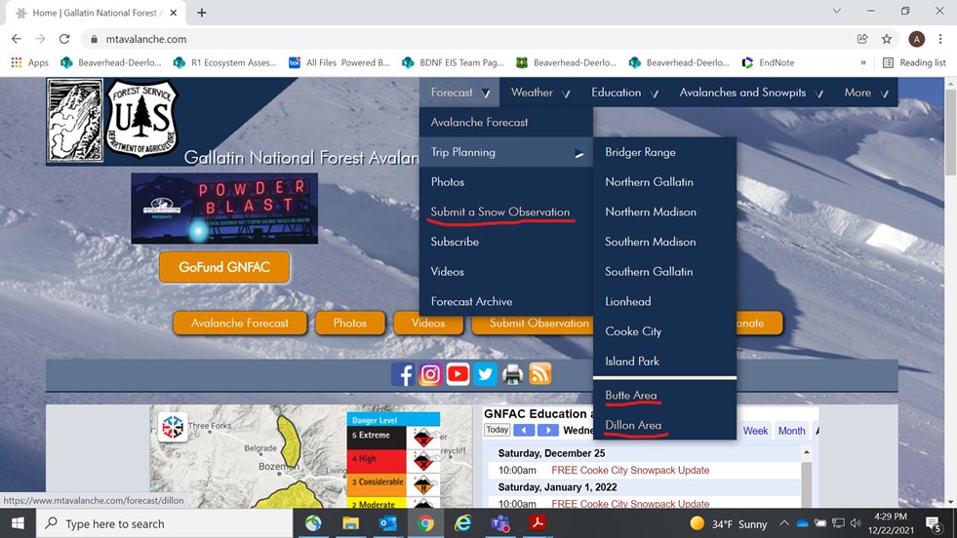Click the GoFund GNFAC button
Screen dimensions: 957x538
224,267
